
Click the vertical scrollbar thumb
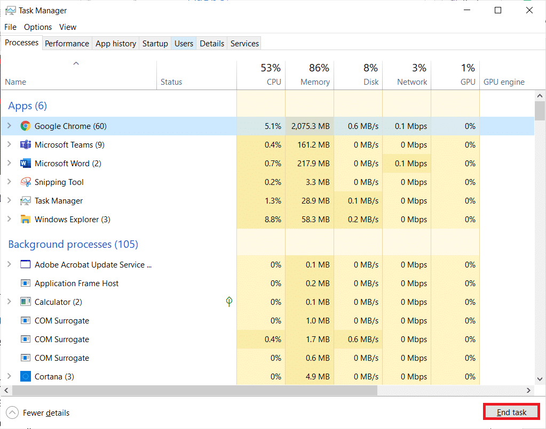(540, 111)
